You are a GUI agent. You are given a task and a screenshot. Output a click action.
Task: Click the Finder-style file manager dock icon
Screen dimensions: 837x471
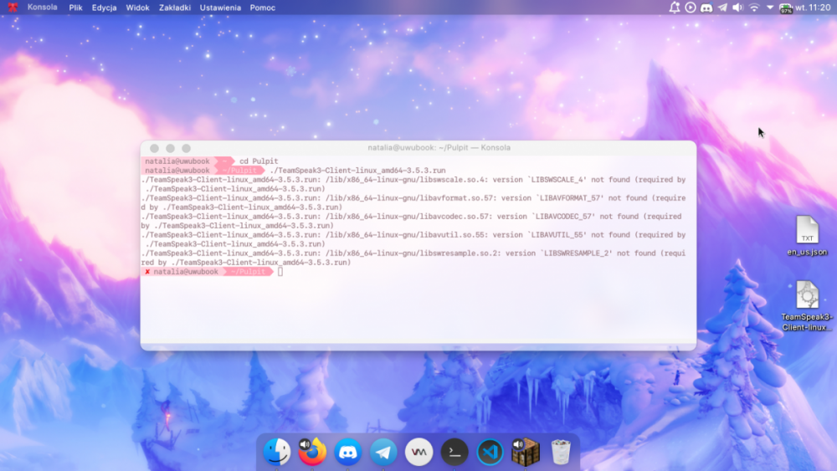pyautogui.click(x=276, y=452)
